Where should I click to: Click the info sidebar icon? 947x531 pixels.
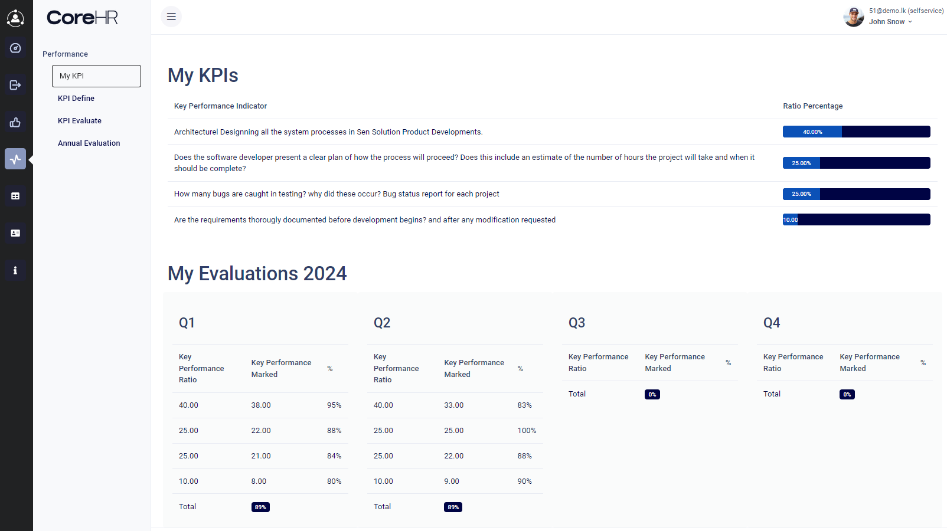[x=15, y=270]
